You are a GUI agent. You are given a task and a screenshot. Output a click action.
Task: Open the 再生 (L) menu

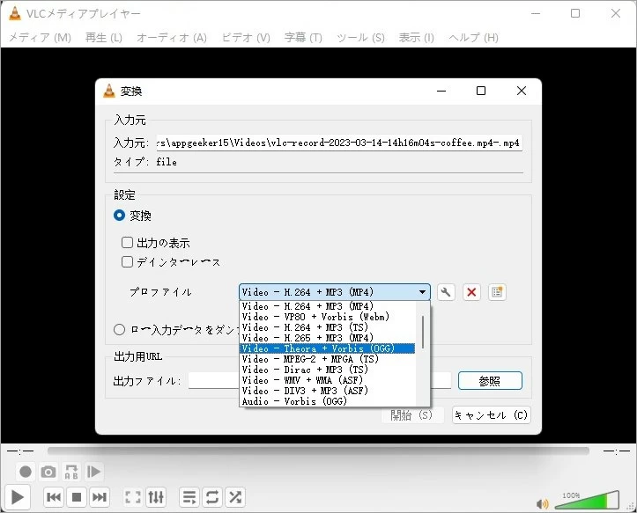104,38
